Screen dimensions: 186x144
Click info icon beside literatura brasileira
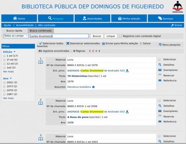tap(93, 87)
